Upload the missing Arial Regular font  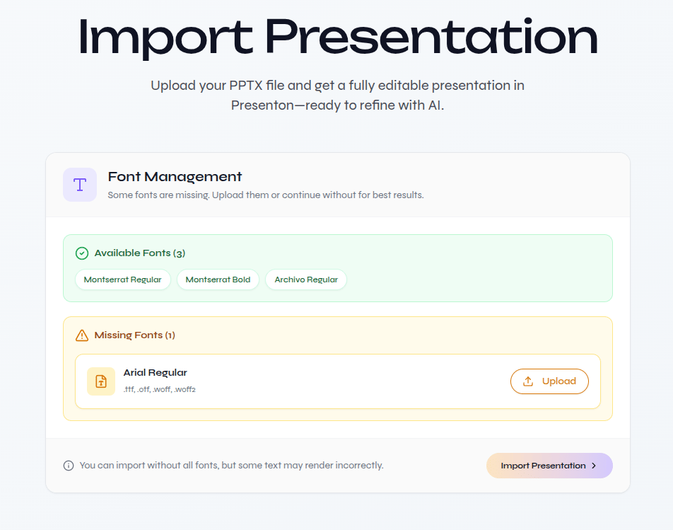[549, 381]
